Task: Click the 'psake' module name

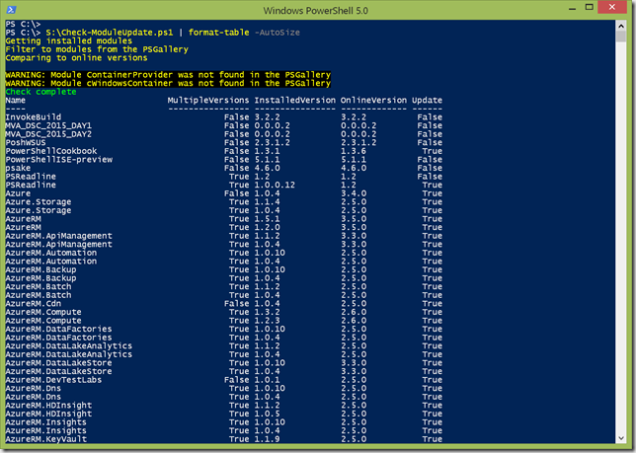Action: (18, 168)
